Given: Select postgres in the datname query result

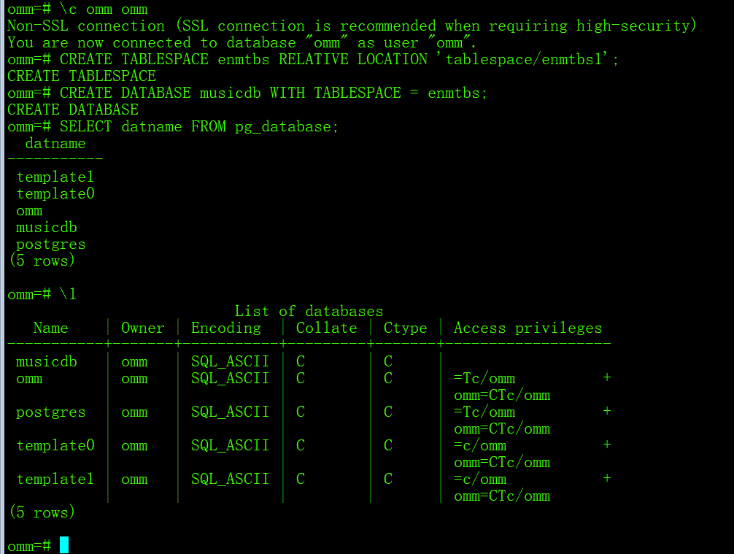Looking at the screenshot, I should coord(50,245).
